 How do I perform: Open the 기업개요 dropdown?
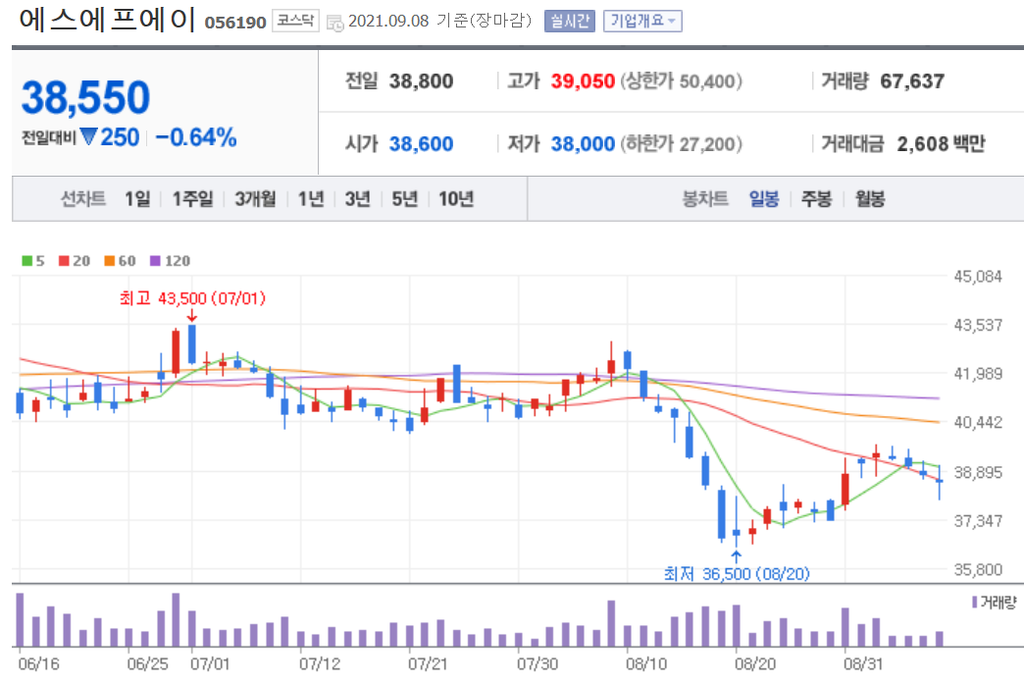(x=642, y=21)
